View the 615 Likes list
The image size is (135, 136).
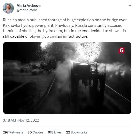[x=55, y=132]
